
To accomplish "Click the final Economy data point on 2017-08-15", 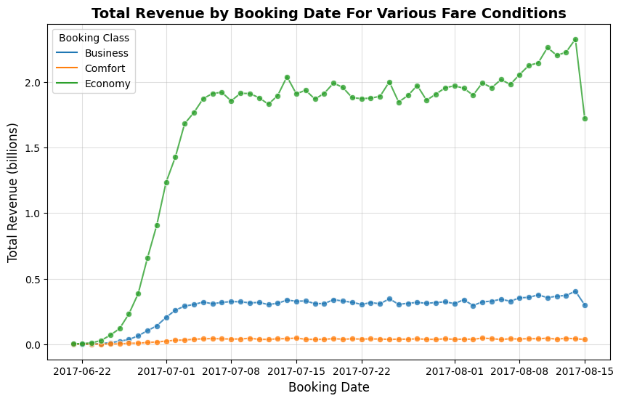I will point(585,118).
